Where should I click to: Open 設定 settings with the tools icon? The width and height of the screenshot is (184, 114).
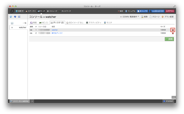pyautogui.click(x=120, y=11)
